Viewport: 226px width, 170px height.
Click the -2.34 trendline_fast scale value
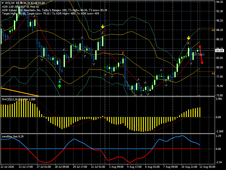218,162
